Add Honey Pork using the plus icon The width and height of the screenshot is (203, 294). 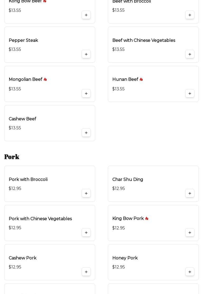point(190,272)
